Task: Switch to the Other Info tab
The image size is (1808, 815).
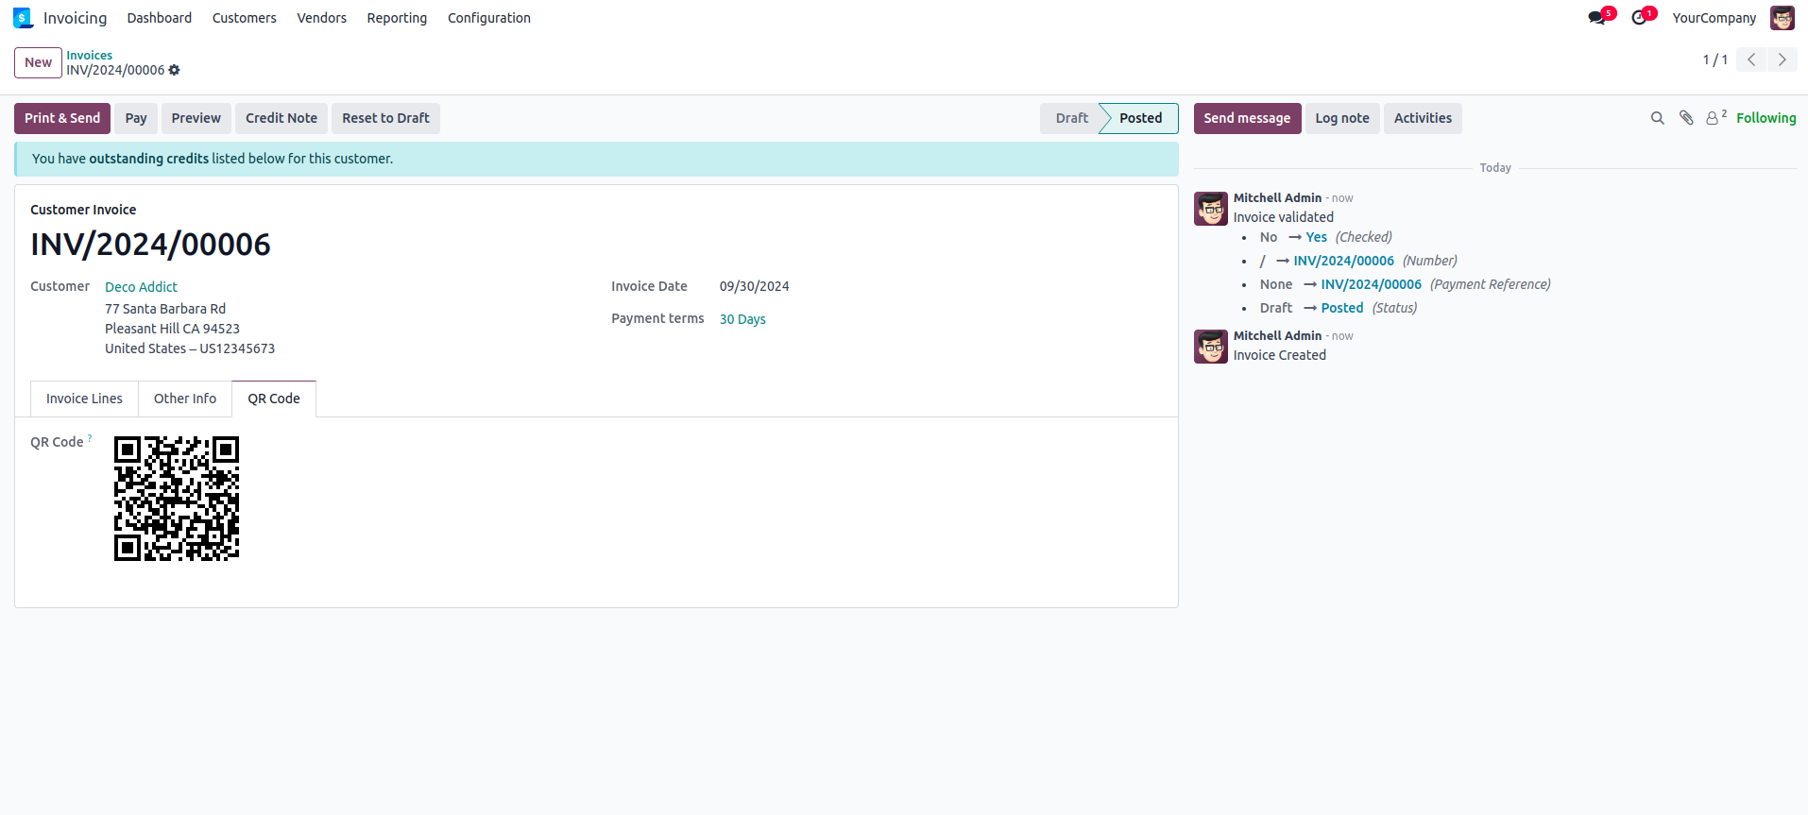Action: [x=185, y=399]
